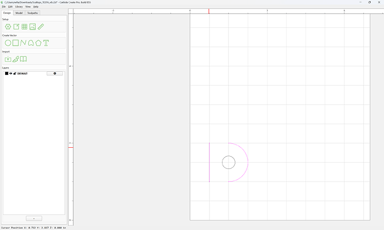Open the Design Library book icon

[x=23, y=59]
